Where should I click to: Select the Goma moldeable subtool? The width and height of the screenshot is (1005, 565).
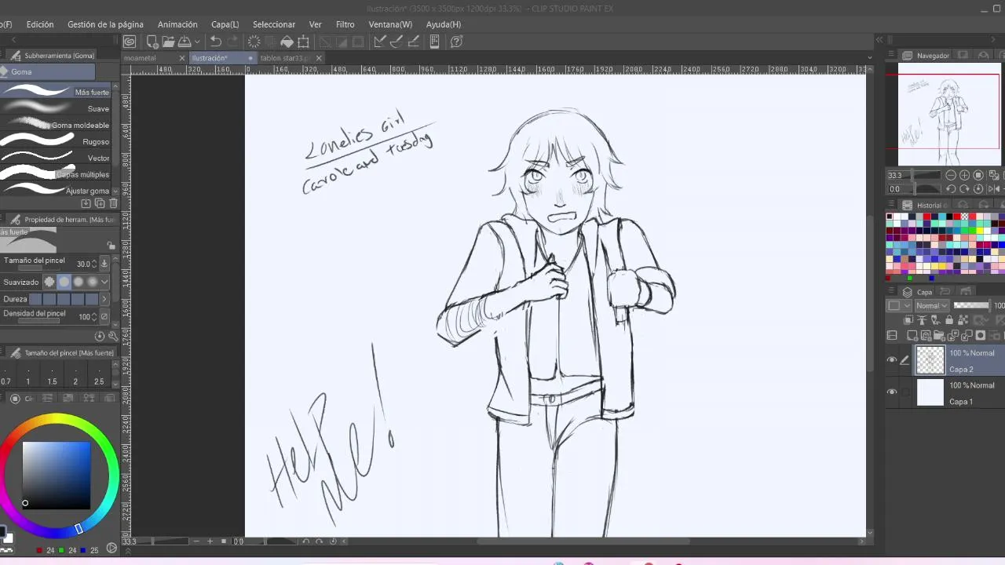[56, 125]
